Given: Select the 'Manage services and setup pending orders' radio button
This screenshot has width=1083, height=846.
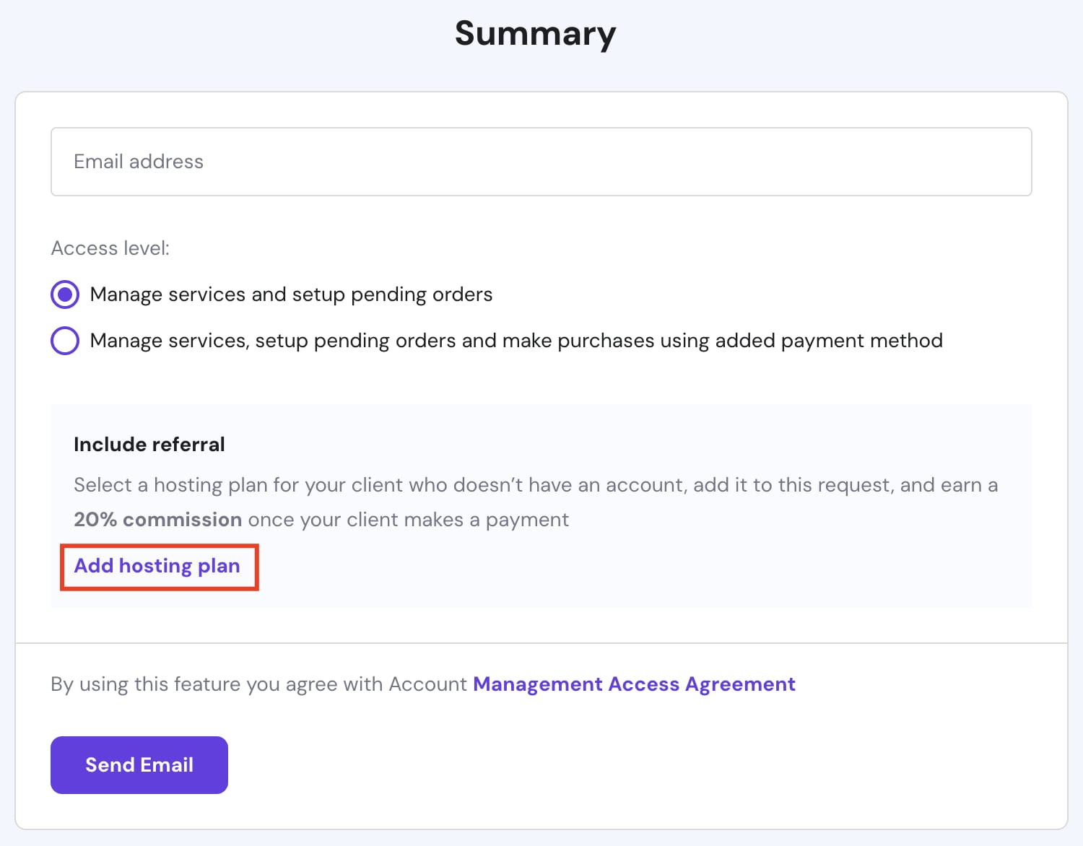Looking at the screenshot, I should 65,295.
